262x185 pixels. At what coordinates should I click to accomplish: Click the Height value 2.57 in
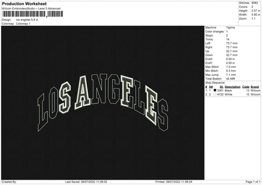(255, 10)
